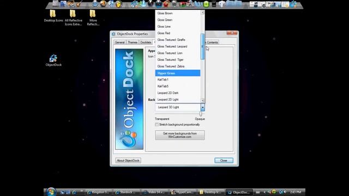Click the volume speaker icon in system tray

click(x=285, y=192)
